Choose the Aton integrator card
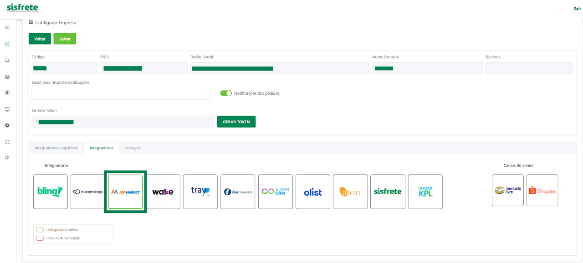This screenshot has width=583, height=263. 350,192
